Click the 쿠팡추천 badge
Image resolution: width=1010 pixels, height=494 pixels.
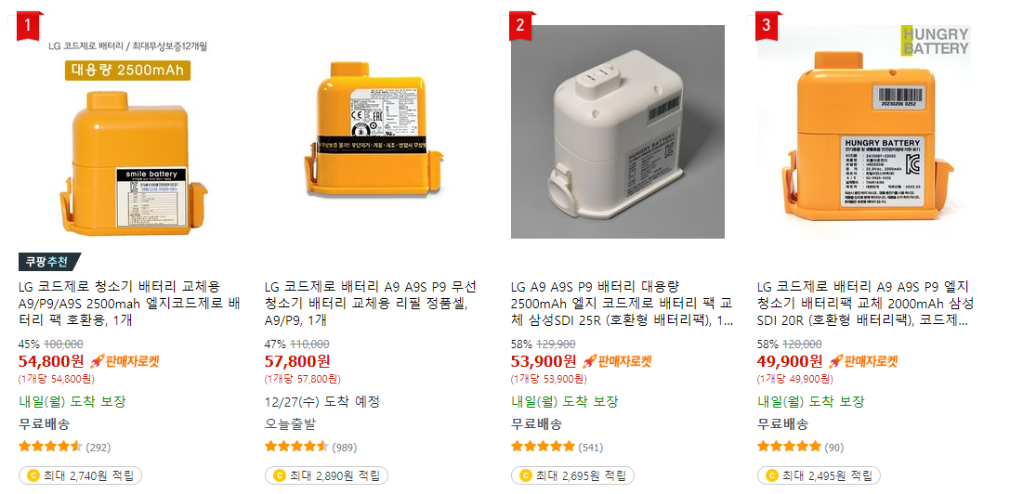pyautogui.click(x=49, y=262)
